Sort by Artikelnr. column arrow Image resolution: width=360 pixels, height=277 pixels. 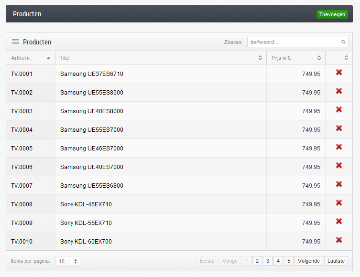(x=48, y=58)
